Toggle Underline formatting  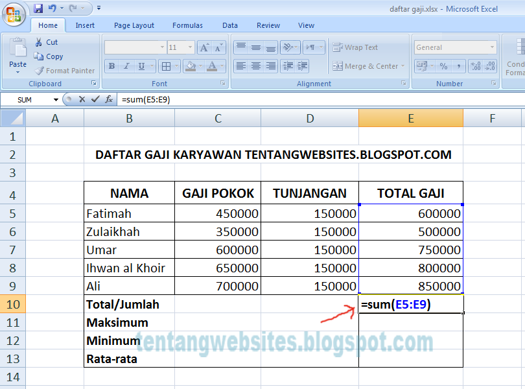click(x=142, y=66)
